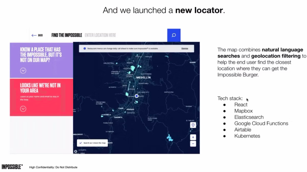Click the 'Tech stack:' label
The image size is (307, 172).
(x=230, y=98)
